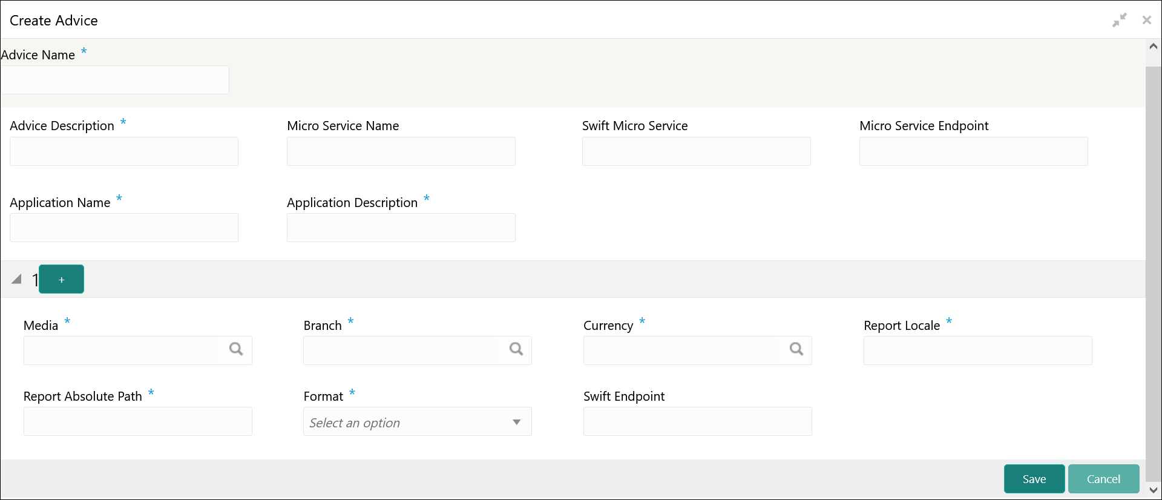Click the Save button
The image size is (1162, 500).
[1034, 479]
